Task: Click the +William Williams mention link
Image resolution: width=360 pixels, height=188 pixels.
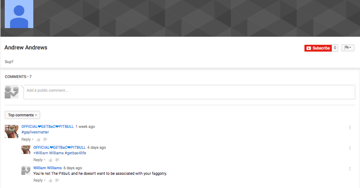Action: 48,153
